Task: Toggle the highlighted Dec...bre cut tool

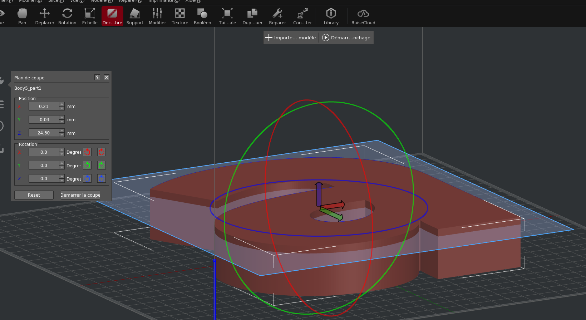Action: pos(112,16)
